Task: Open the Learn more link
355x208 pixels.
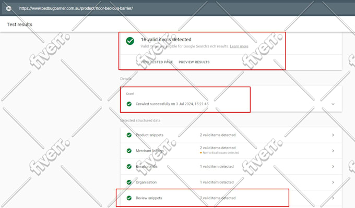Action: pyautogui.click(x=239, y=46)
